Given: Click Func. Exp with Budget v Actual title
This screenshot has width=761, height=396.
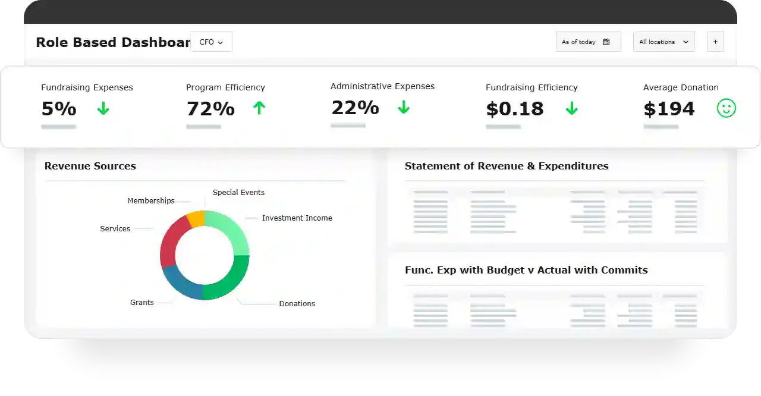Looking at the screenshot, I should 526,270.
